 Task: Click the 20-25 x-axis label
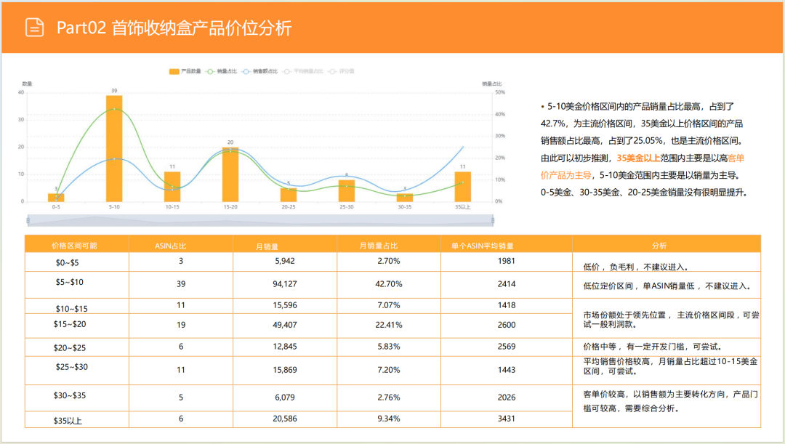[x=289, y=206]
